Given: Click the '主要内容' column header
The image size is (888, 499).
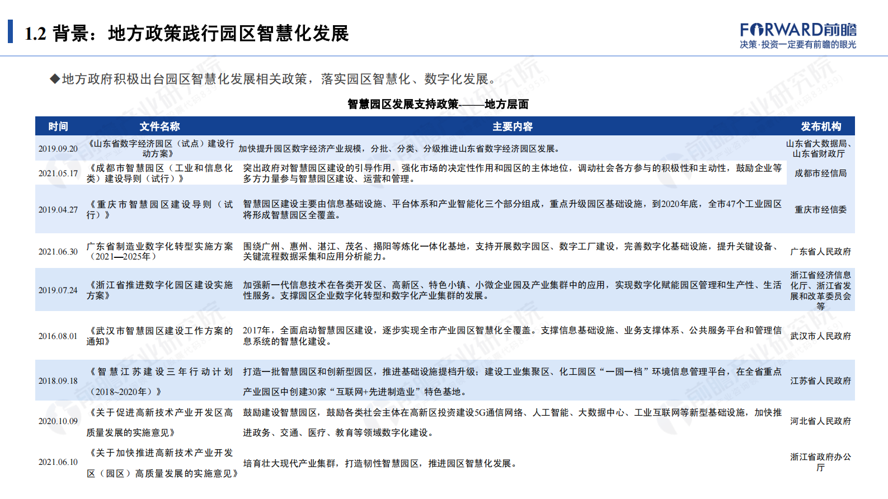Looking at the screenshot, I should click(513, 126).
